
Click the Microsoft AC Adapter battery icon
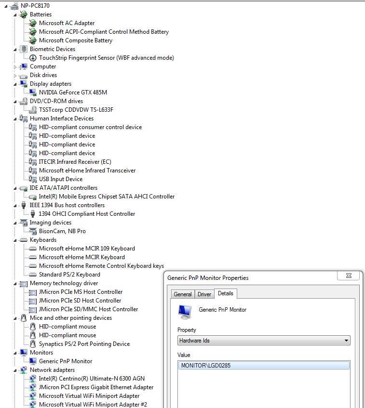pos(33,23)
